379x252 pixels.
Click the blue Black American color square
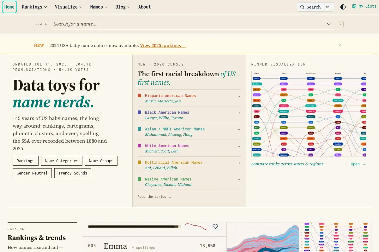(x=139, y=112)
